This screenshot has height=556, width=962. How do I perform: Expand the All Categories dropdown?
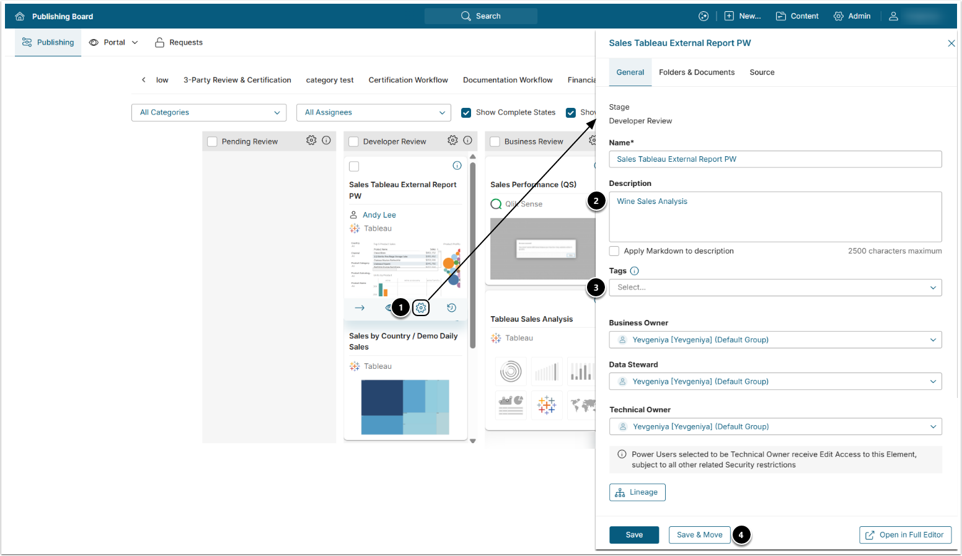pos(209,112)
